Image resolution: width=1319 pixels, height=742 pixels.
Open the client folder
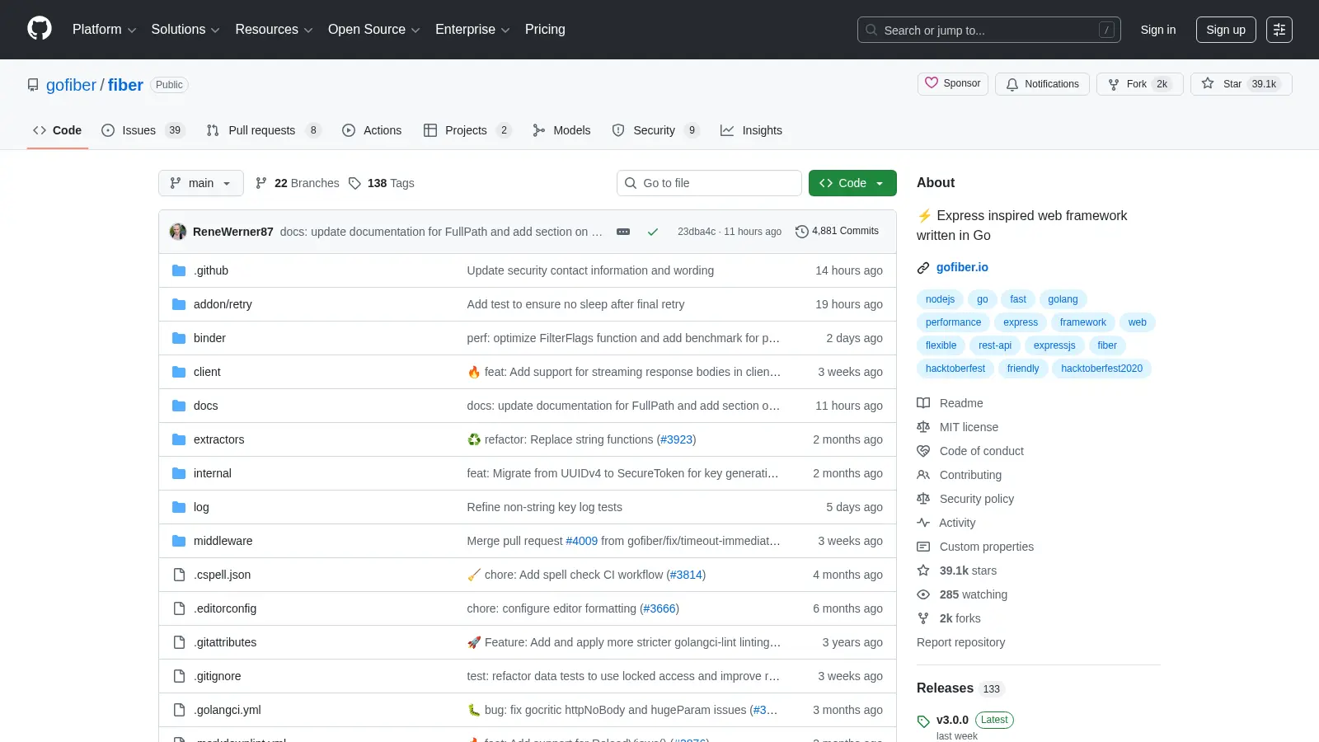pos(207,372)
